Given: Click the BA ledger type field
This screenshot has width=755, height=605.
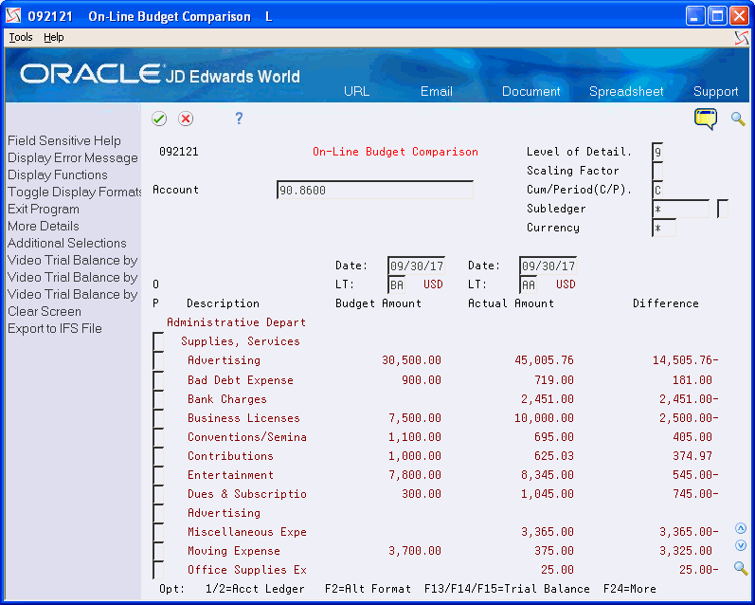Looking at the screenshot, I should tap(396, 284).
